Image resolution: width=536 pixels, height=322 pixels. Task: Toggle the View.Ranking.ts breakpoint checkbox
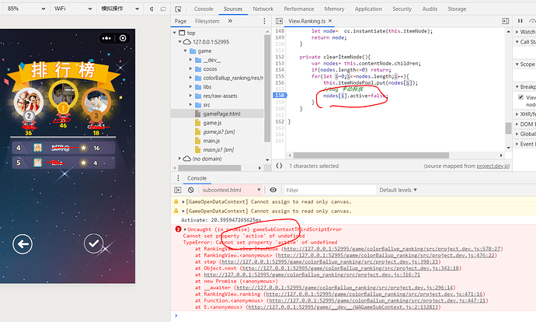coord(521,97)
